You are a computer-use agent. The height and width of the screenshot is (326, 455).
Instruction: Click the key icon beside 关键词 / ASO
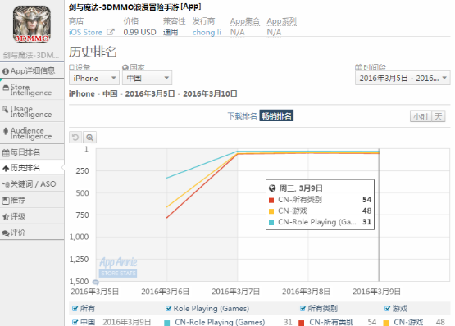[x=6, y=184]
